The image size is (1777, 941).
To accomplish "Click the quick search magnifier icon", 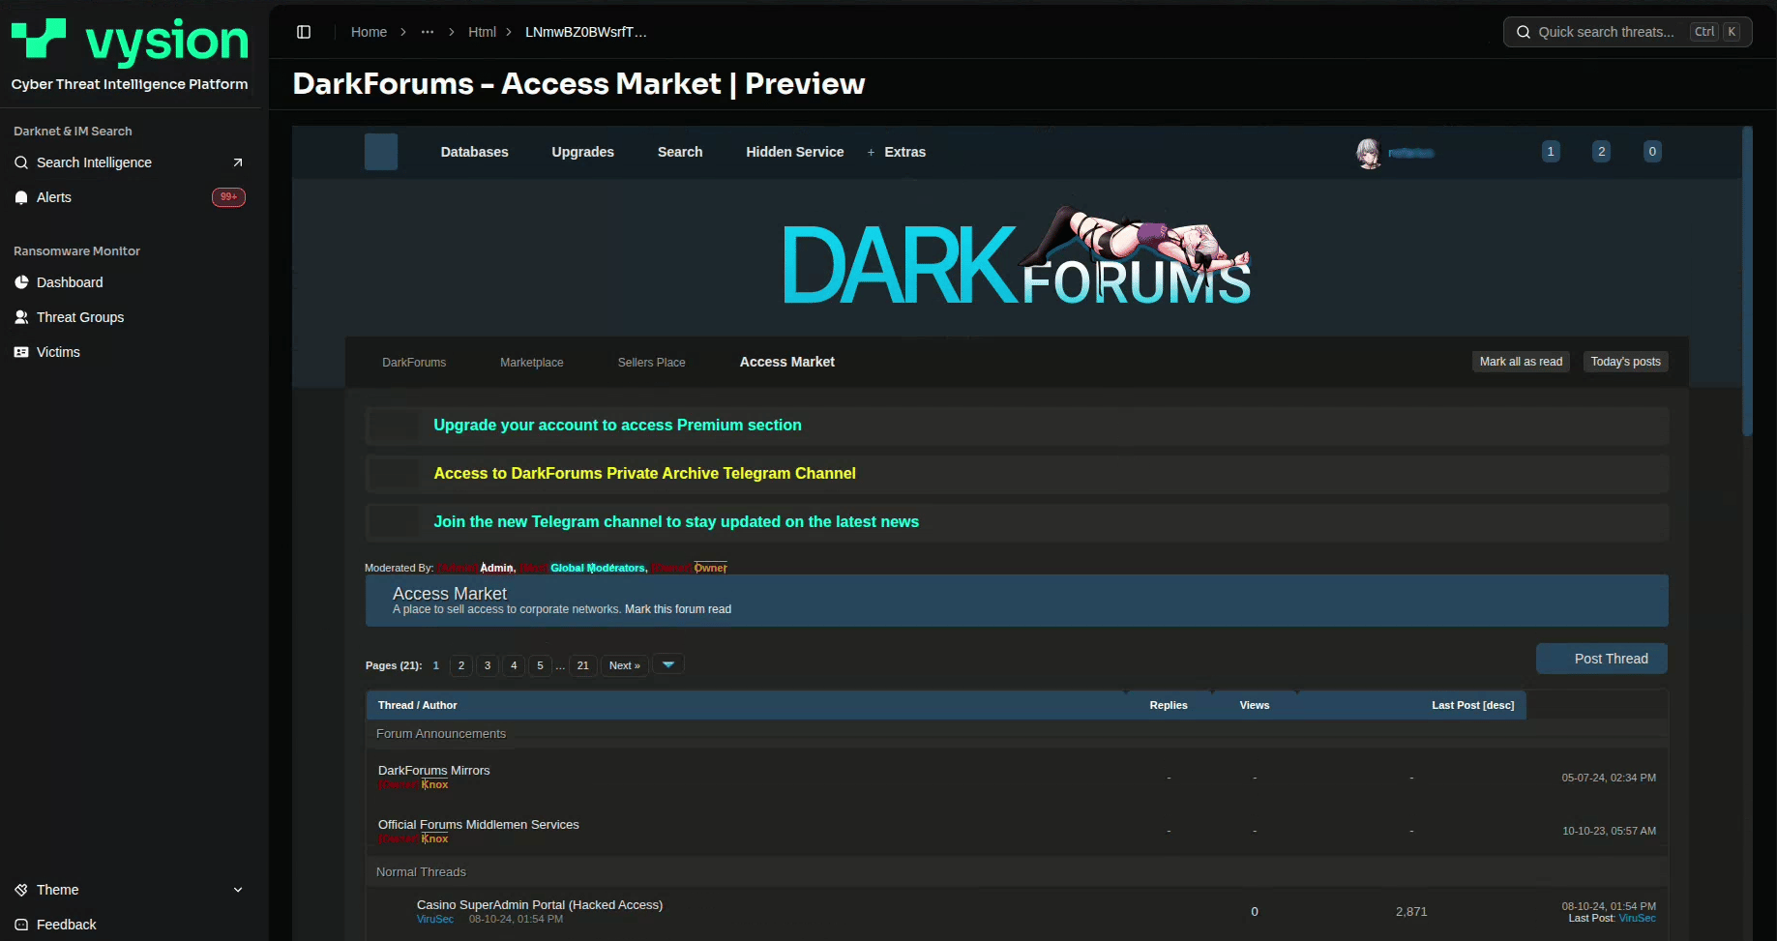I will (x=1523, y=32).
